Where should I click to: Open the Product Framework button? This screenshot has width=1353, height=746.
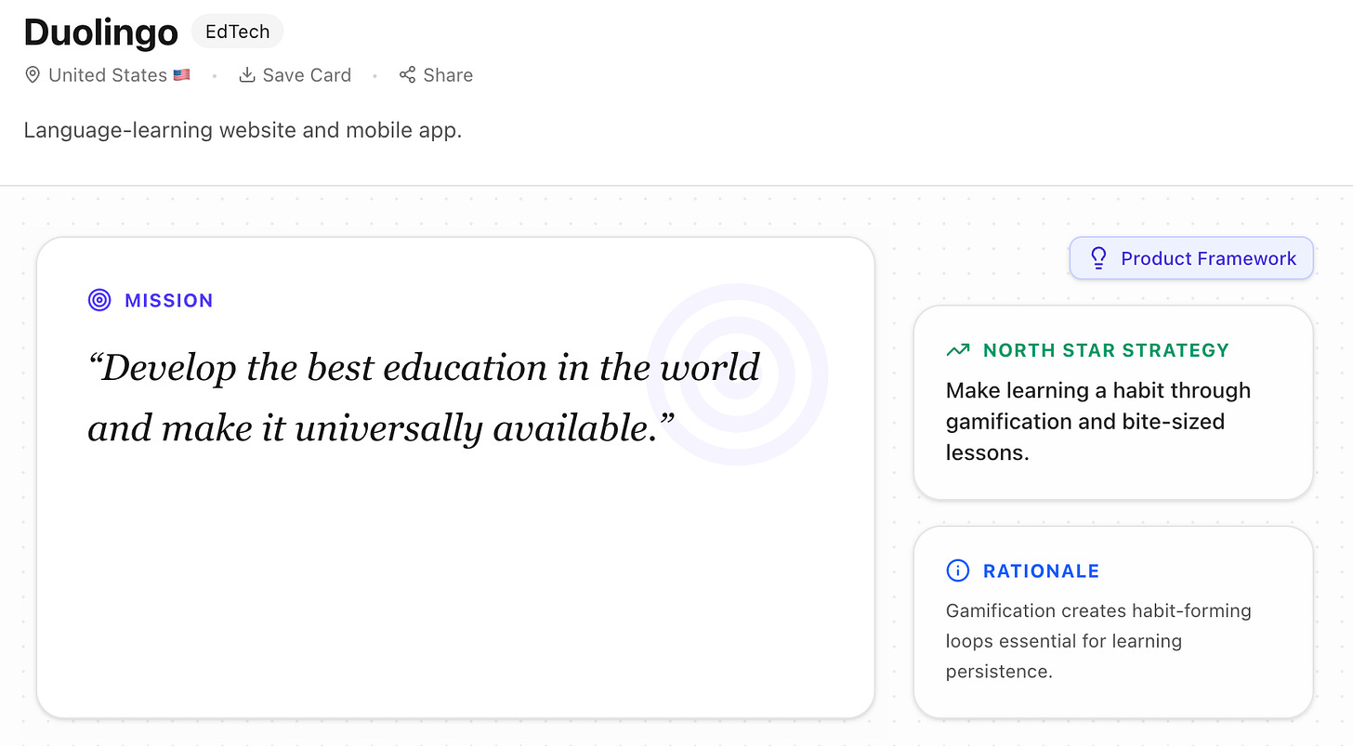click(x=1191, y=258)
